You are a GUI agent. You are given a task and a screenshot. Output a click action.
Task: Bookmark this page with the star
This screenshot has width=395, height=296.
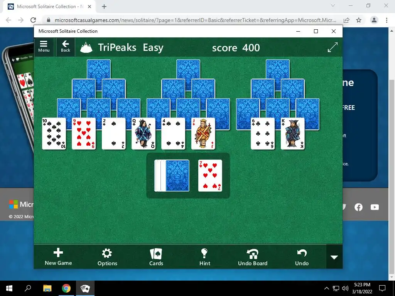tap(359, 20)
